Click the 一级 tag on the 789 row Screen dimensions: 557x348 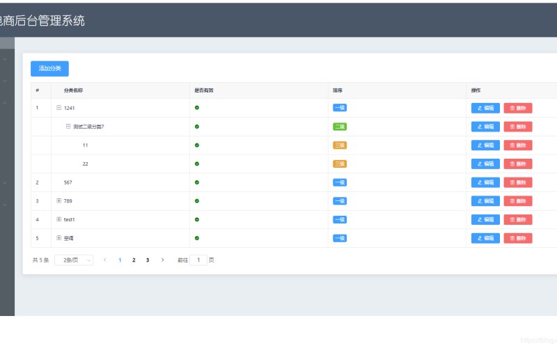(340, 201)
